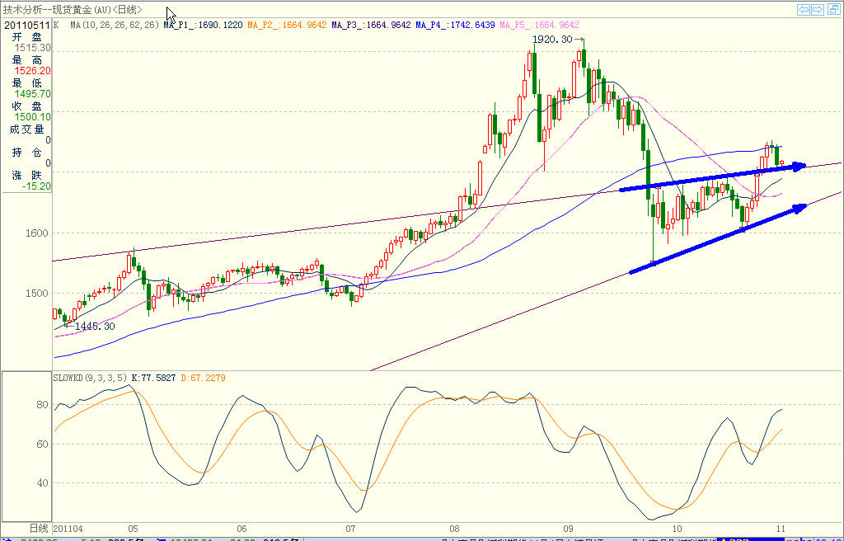Click the 06 month axis marker

tap(241, 529)
